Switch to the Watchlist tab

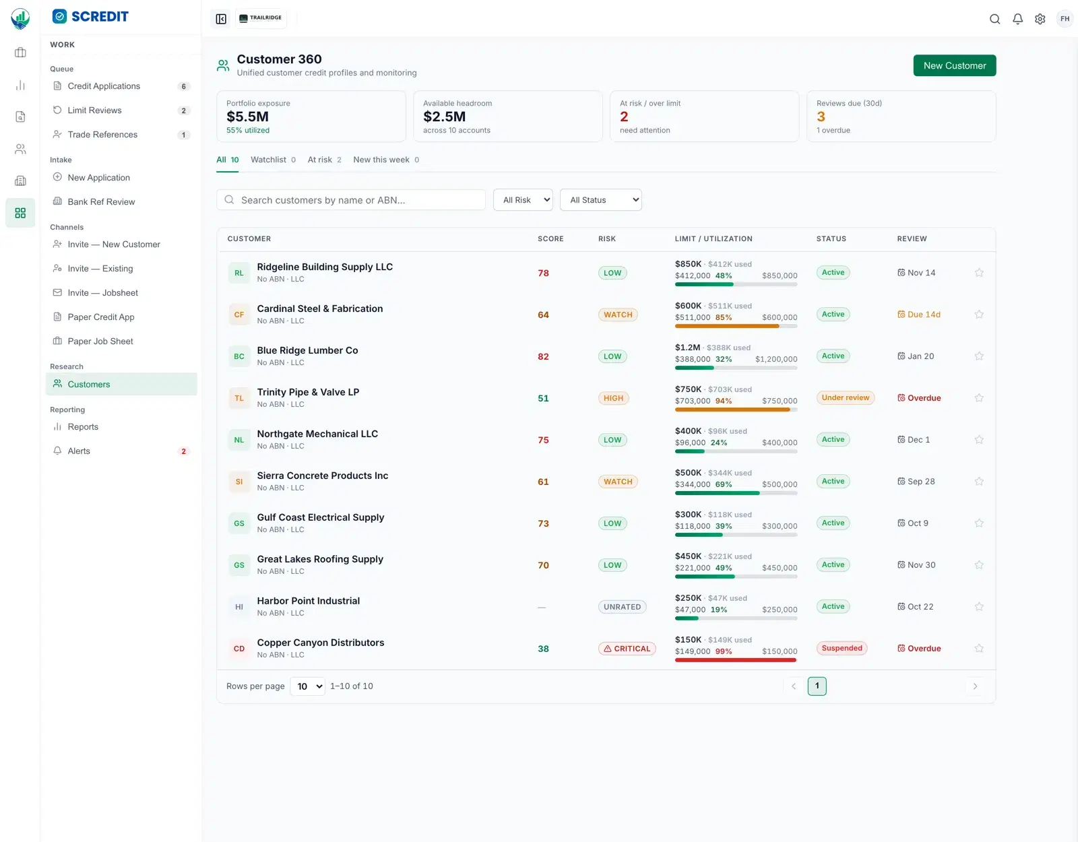[273, 160]
